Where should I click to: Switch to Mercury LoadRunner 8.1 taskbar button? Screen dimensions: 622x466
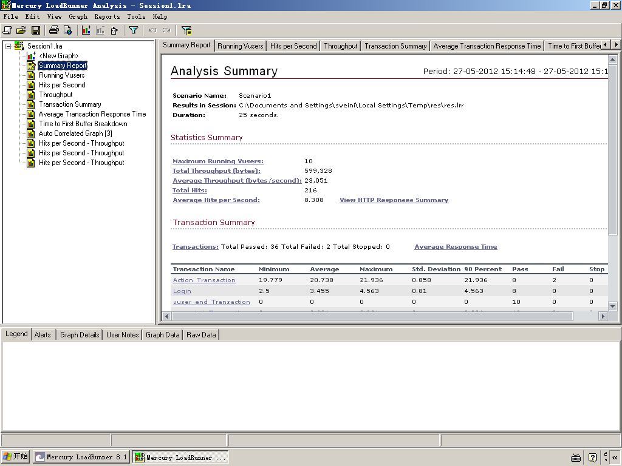point(81,458)
